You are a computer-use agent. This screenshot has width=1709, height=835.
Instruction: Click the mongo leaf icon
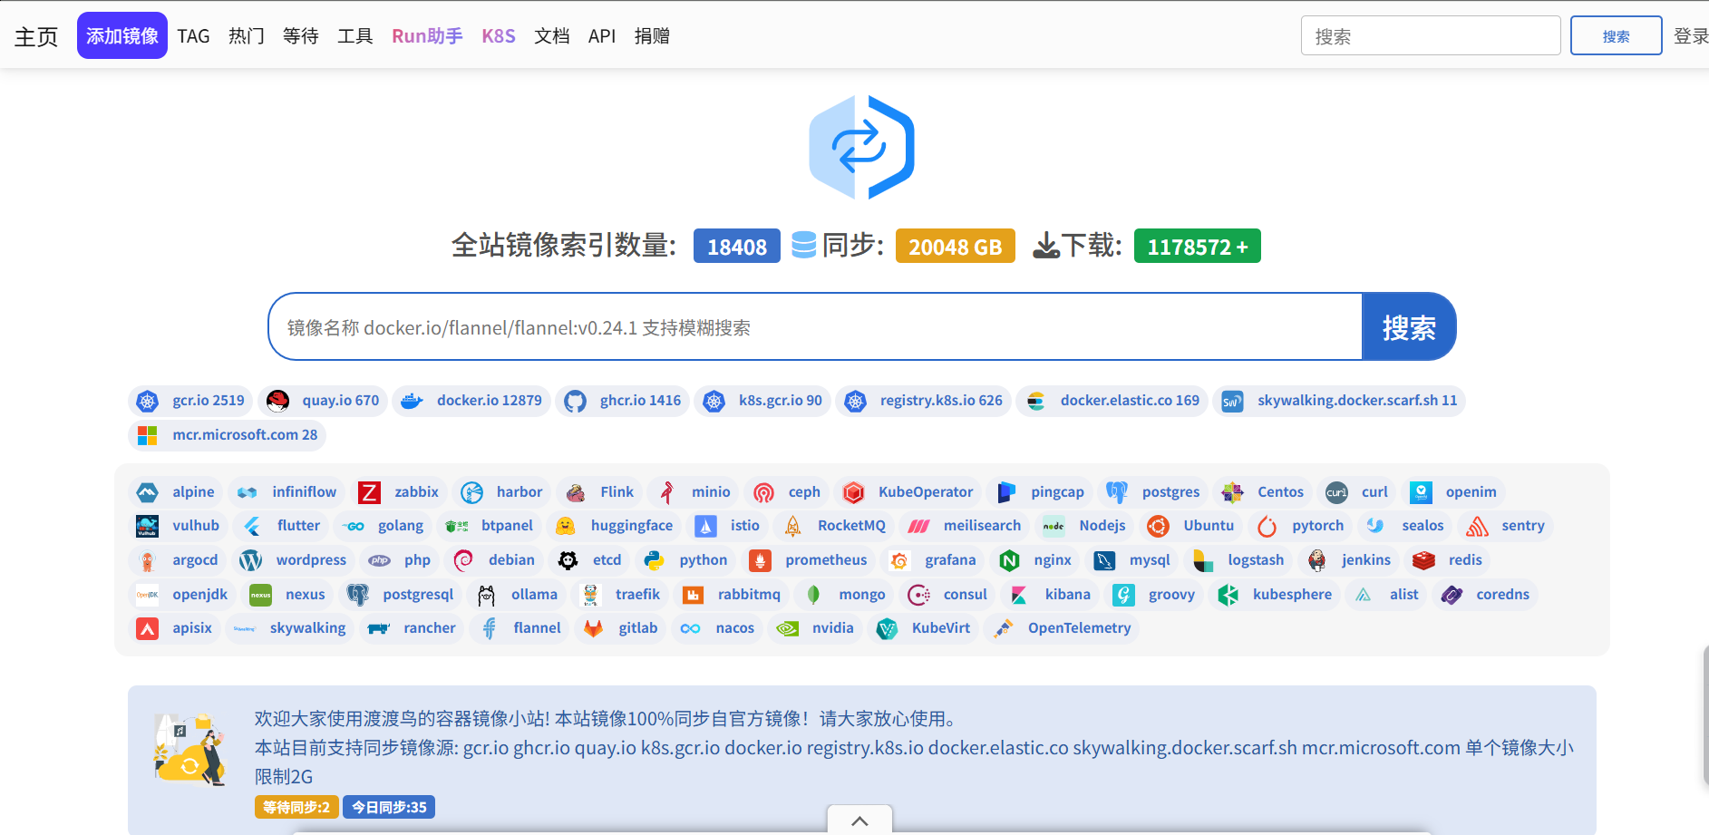[813, 595]
